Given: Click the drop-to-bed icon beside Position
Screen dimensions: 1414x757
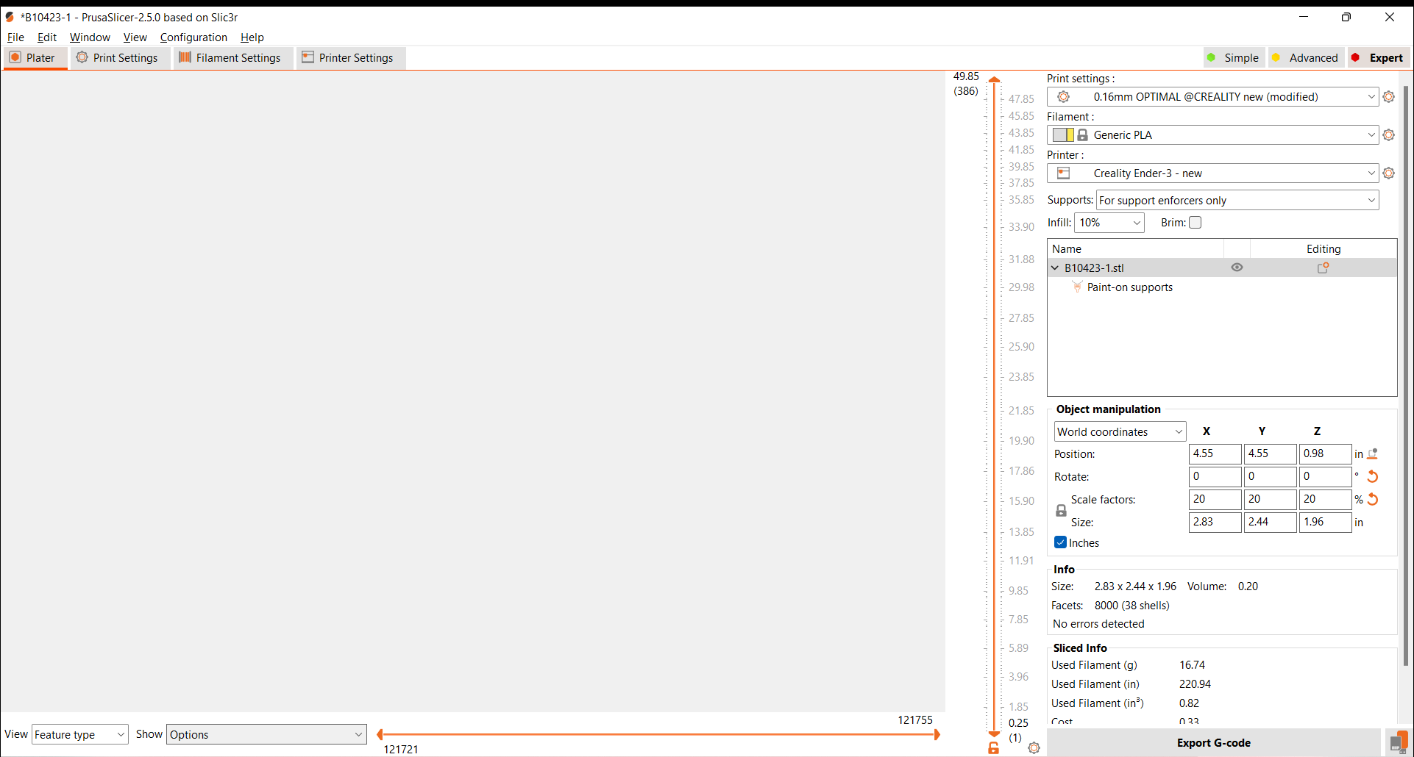Looking at the screenshot, I should (1371, 453).
